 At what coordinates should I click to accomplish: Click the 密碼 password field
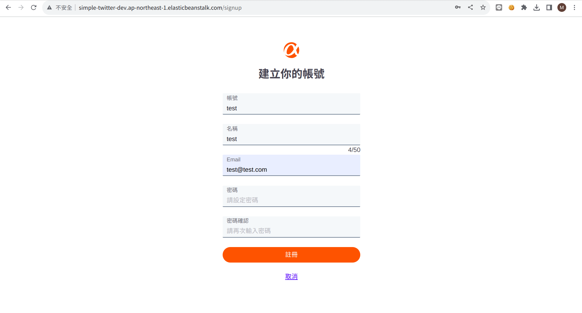291,196
